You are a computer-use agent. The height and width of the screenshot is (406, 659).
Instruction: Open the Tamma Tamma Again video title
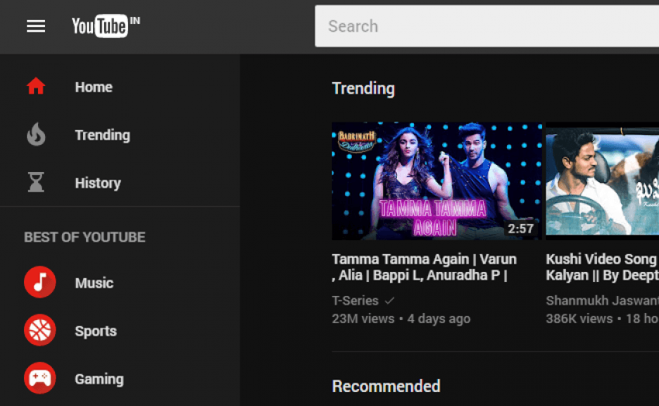tap(425, 267)
